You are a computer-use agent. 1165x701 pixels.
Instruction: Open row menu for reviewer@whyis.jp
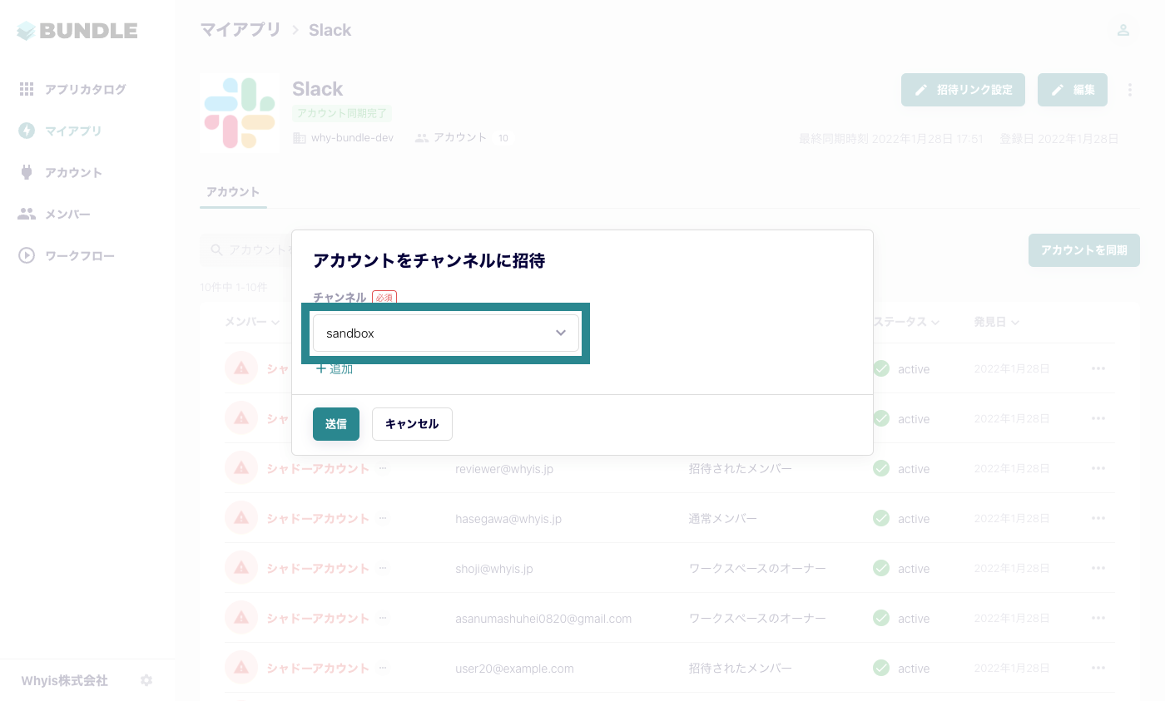tap(1098, 468)
